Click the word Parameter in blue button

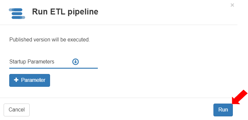pos(33,80)
